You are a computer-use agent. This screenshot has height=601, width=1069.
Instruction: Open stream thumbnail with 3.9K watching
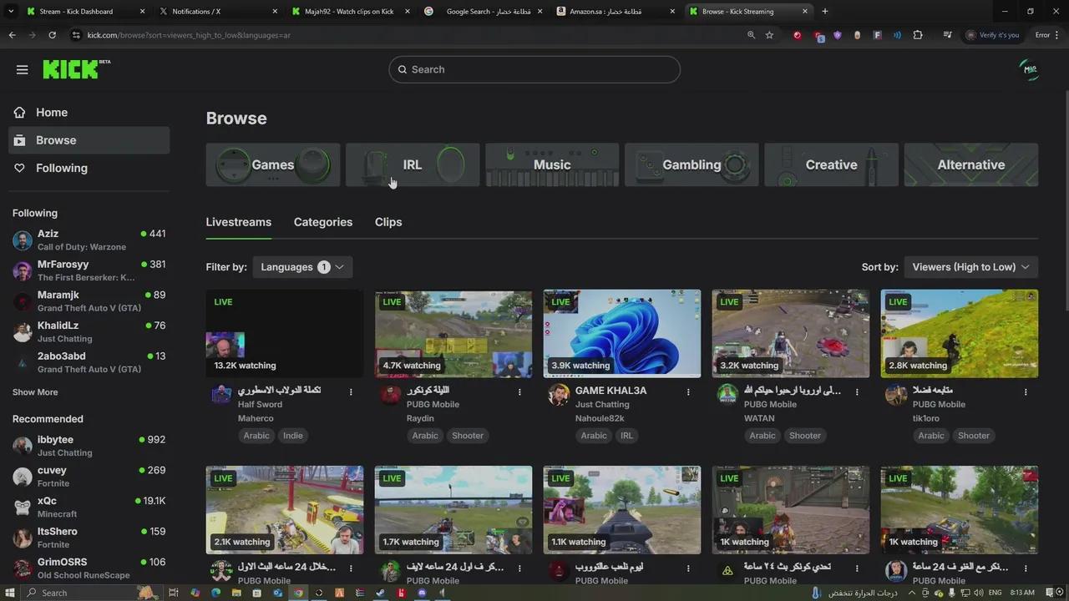pos(622,333)
